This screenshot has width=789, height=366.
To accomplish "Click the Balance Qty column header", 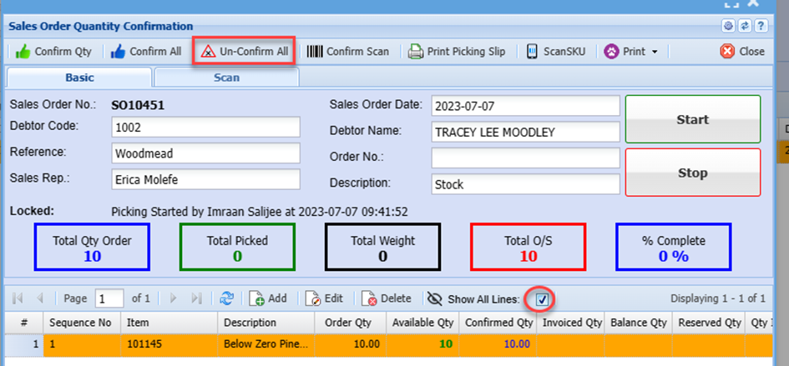I will point(639,323).
